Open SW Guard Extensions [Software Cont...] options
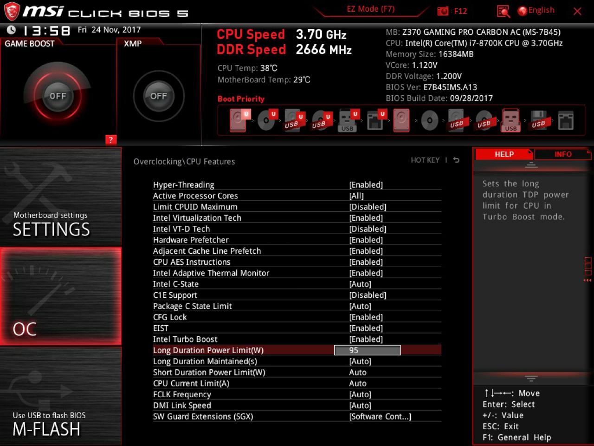 [x=380, y=417]
